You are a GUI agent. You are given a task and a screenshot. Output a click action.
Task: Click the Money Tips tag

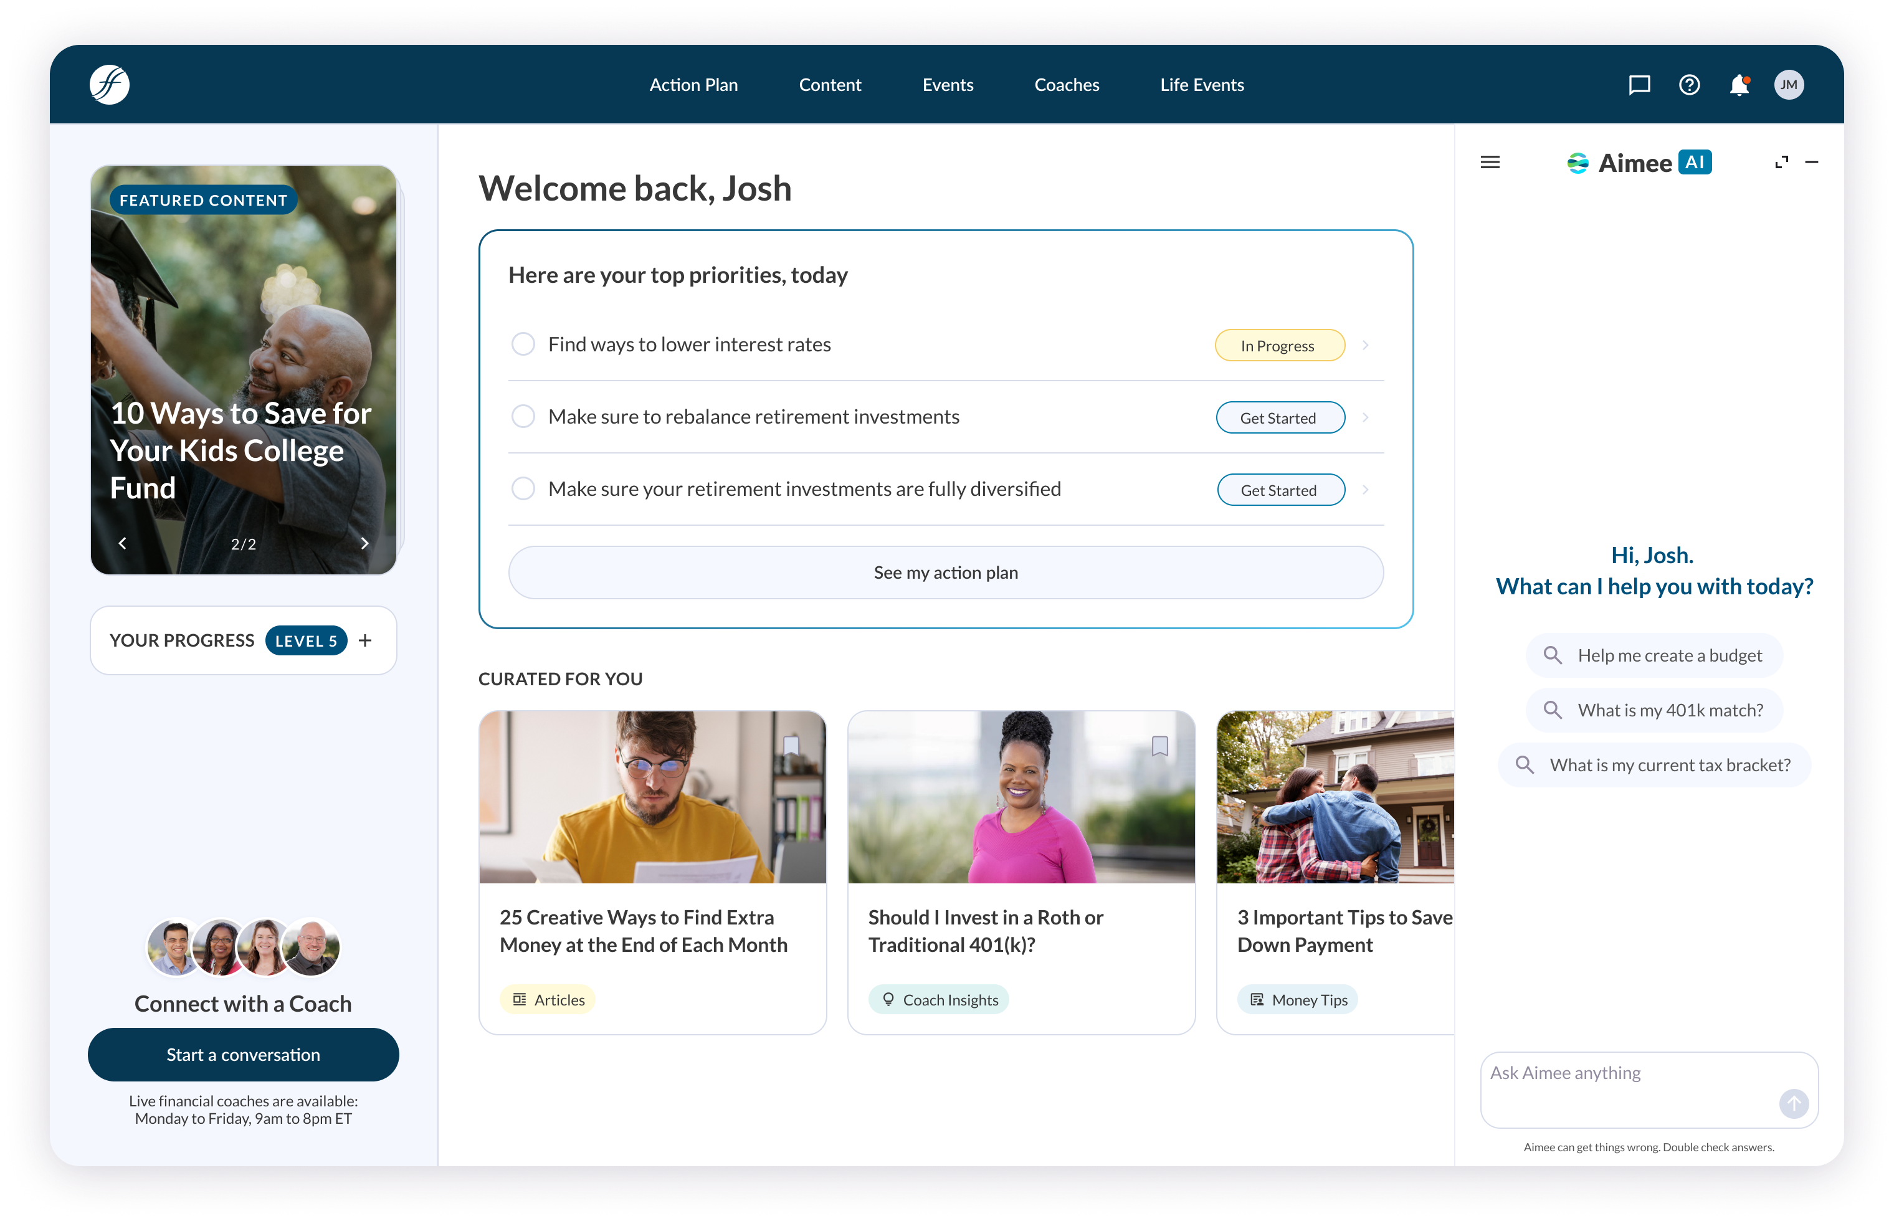point(1298,1000)
